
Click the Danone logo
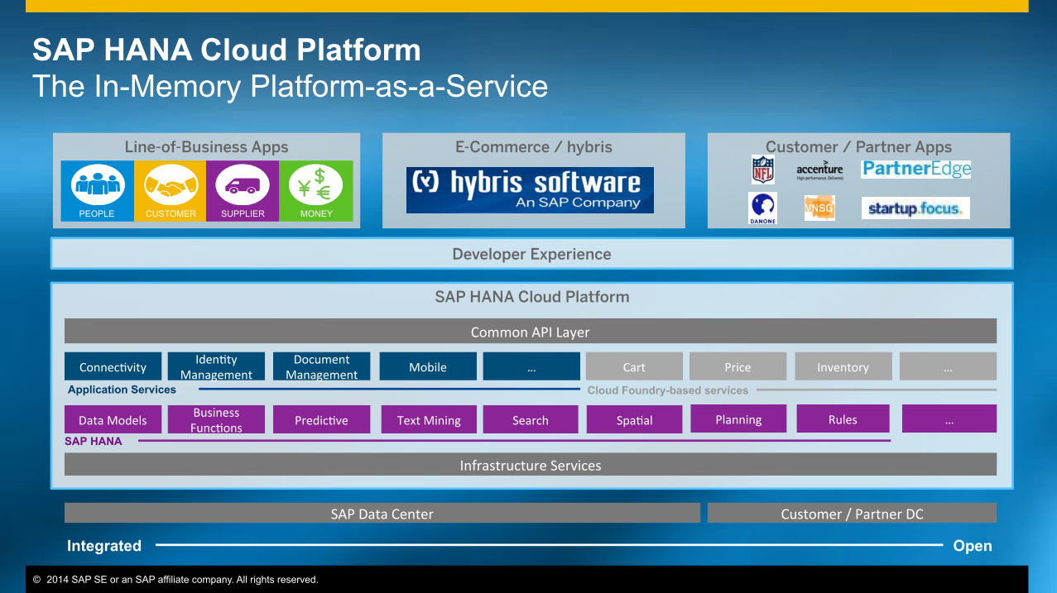(762, 208)
